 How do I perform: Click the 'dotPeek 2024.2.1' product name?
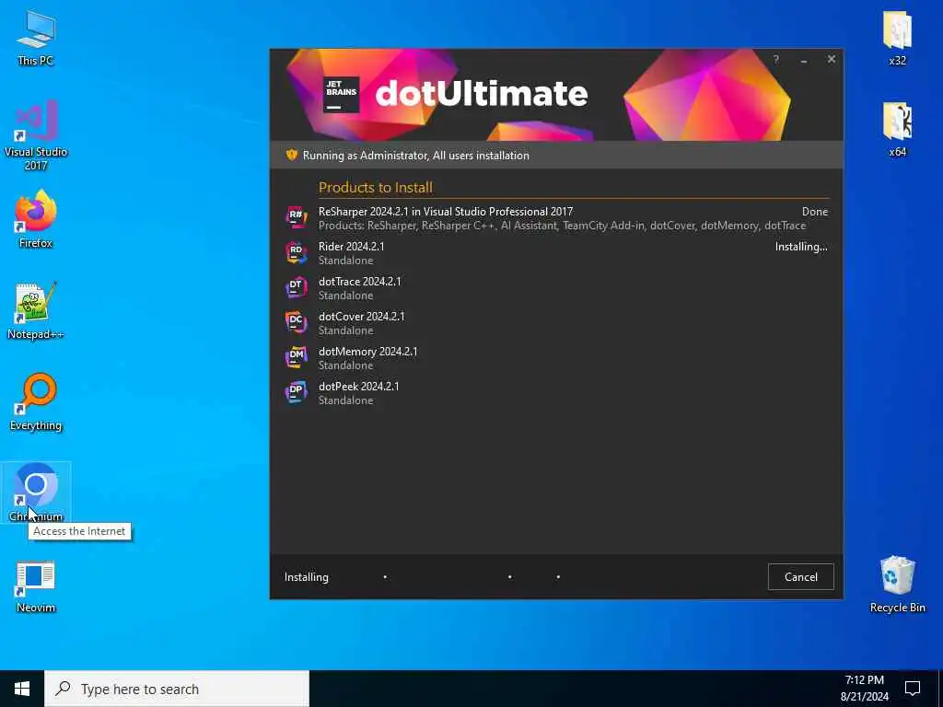click(x=358, y=386)
